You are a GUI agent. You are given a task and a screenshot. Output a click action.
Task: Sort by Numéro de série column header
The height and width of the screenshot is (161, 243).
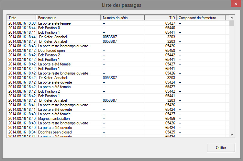[x=122, y=18]
